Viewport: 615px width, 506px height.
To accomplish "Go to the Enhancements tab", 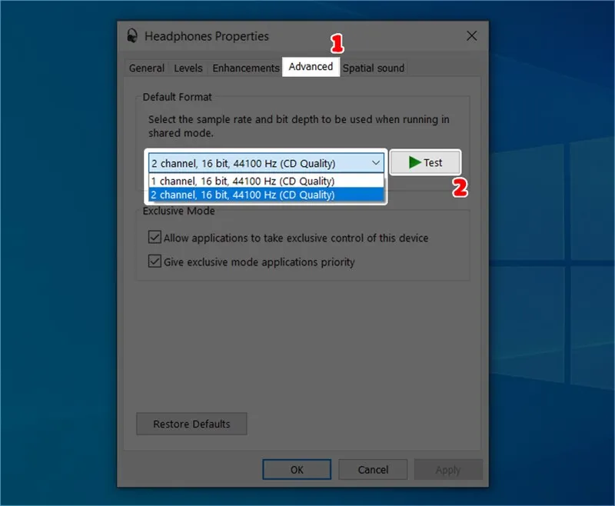I will click(245, 68).
